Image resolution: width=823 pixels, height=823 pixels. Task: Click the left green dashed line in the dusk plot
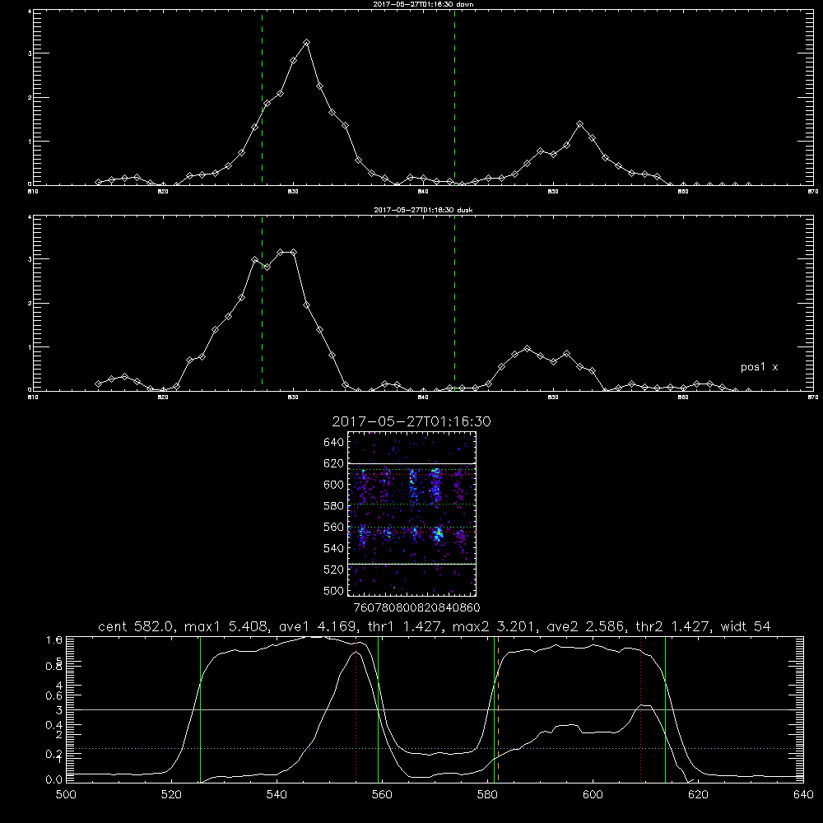262,304
